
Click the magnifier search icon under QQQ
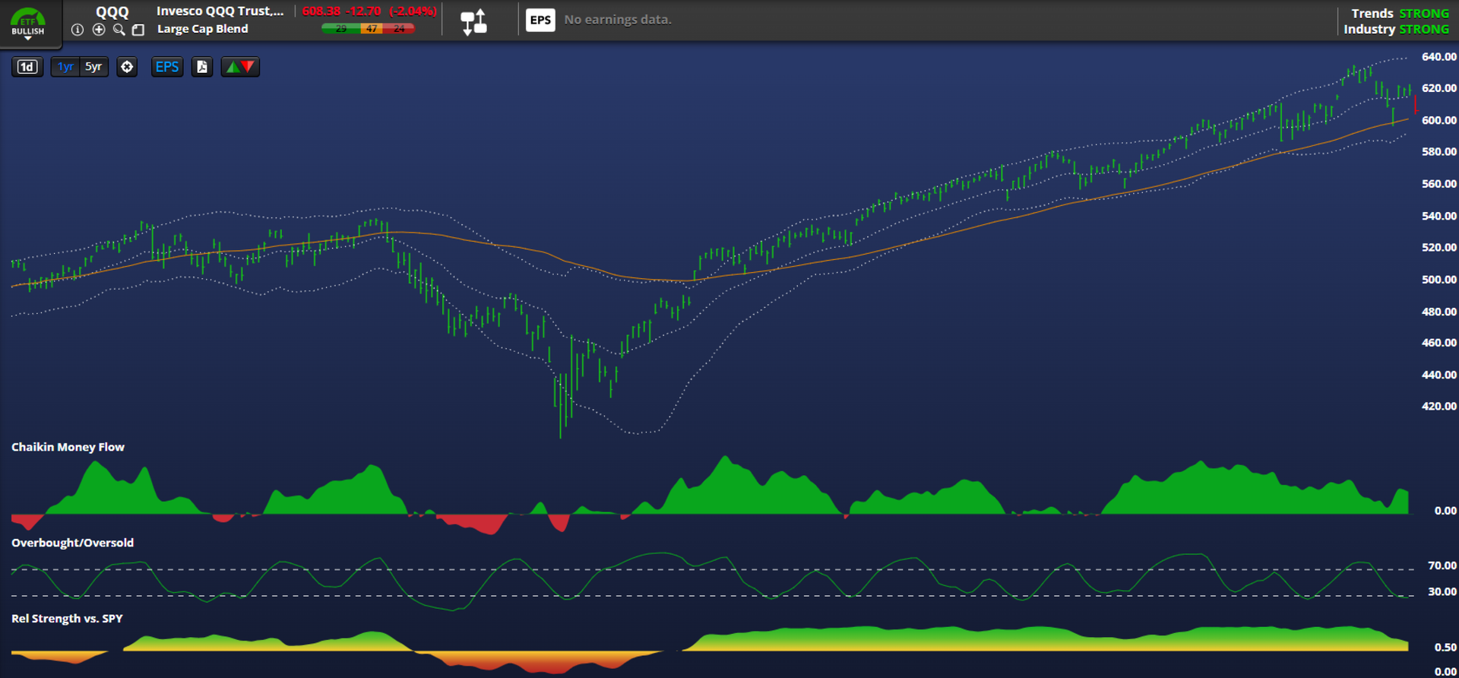point(119,30)
